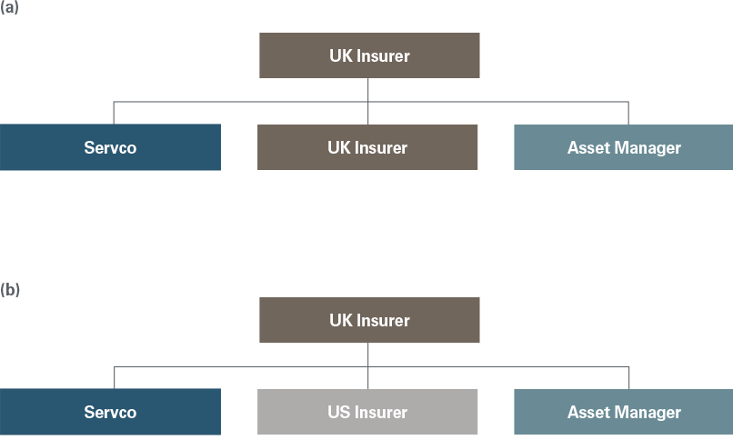Click the horizontal connector between center and Asset Manager in (b)
The image size is (733, 440).
498,366
